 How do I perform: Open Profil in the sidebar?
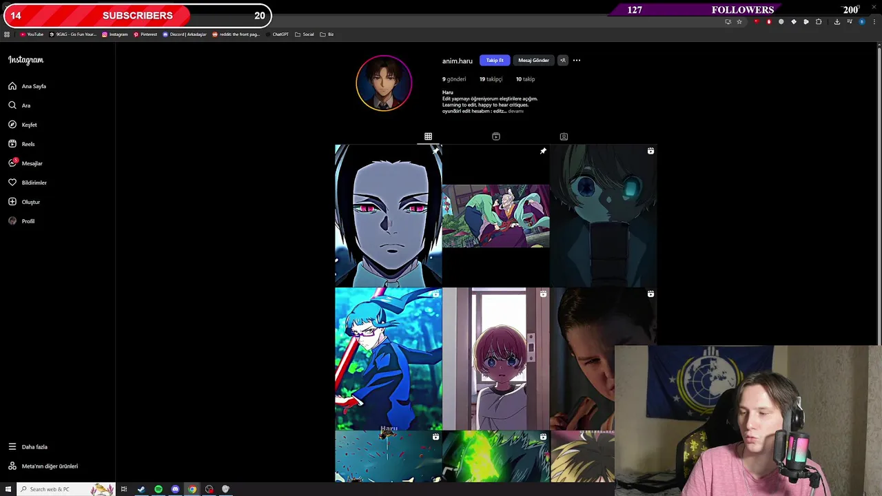coord(21,221)
